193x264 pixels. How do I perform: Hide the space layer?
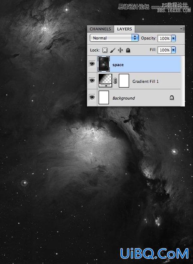92,64
